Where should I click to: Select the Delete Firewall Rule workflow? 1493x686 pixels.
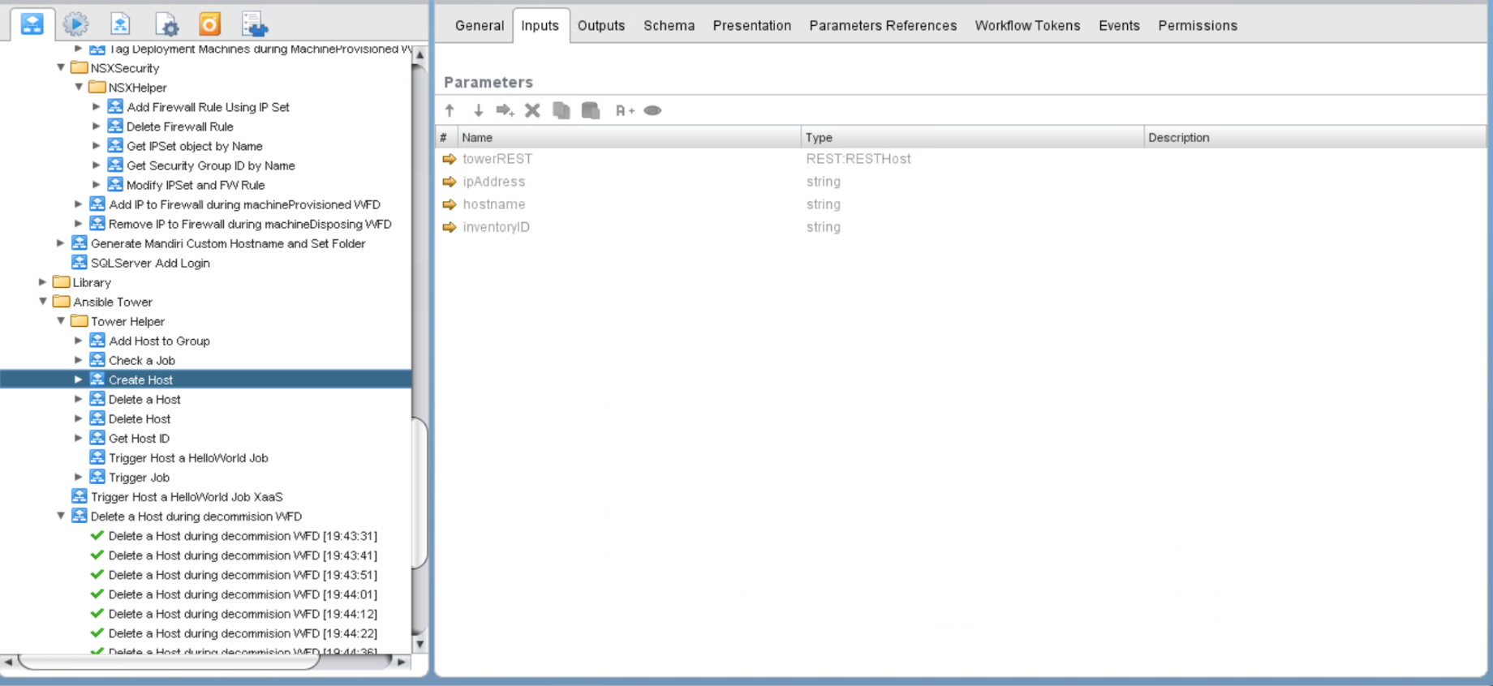point(180,126)
